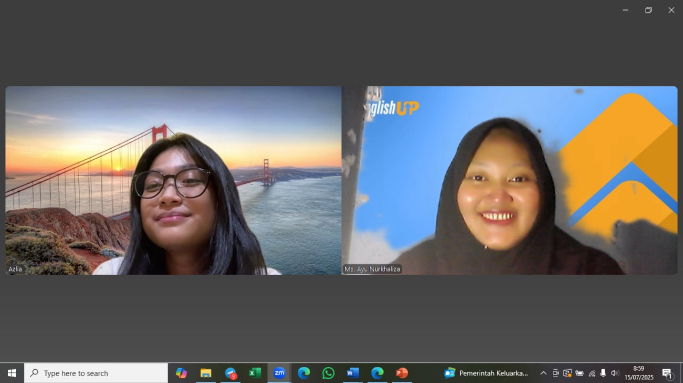
Task: Open the Zoom app in the taskbar
Action: pyautogui.click(x=279, y=373)
